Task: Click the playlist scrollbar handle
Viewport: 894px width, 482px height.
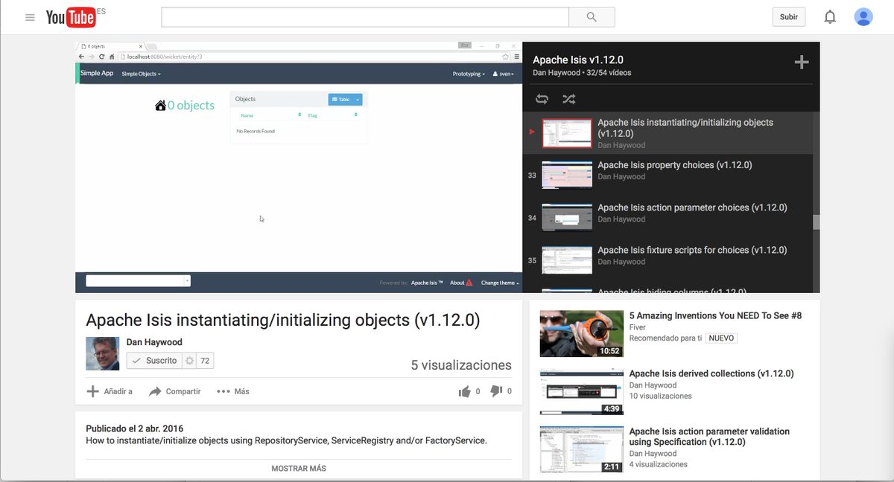Action: point(817,222)
